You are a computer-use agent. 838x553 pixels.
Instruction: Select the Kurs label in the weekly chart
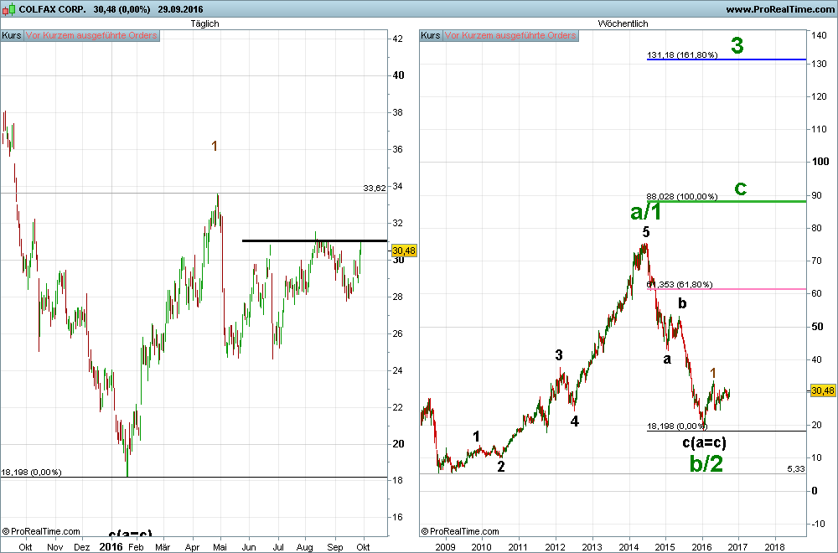pos(430,36)
